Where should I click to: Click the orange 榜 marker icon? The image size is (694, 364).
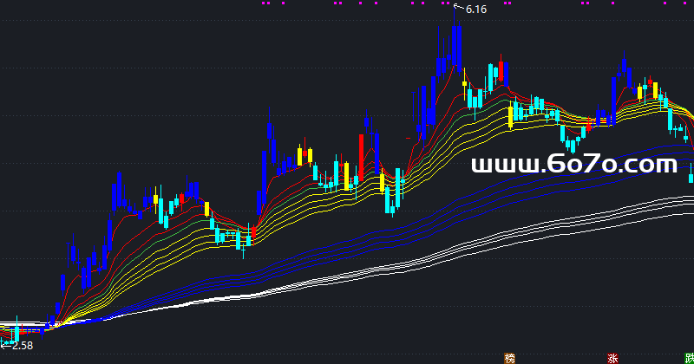[509, 357]
